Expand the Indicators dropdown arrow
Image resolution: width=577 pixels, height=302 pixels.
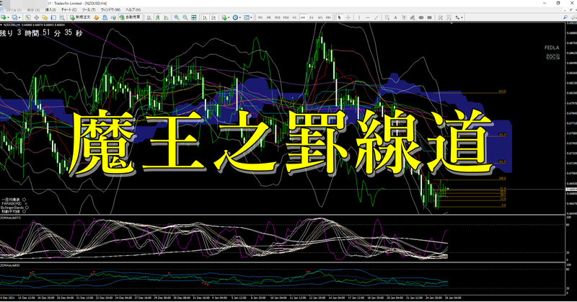tap(229, 17)
